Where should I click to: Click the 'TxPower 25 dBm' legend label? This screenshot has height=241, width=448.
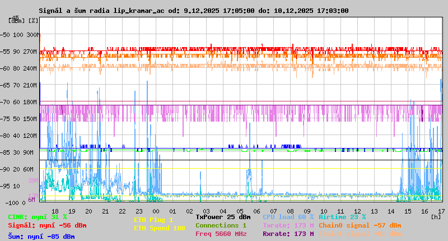pyautogui.click(x=223, y=217)
